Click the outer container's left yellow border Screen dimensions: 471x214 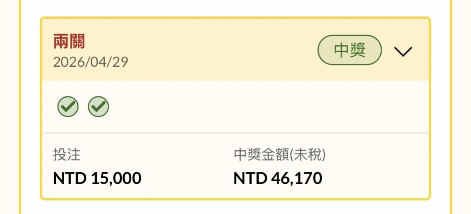point(20,109)
